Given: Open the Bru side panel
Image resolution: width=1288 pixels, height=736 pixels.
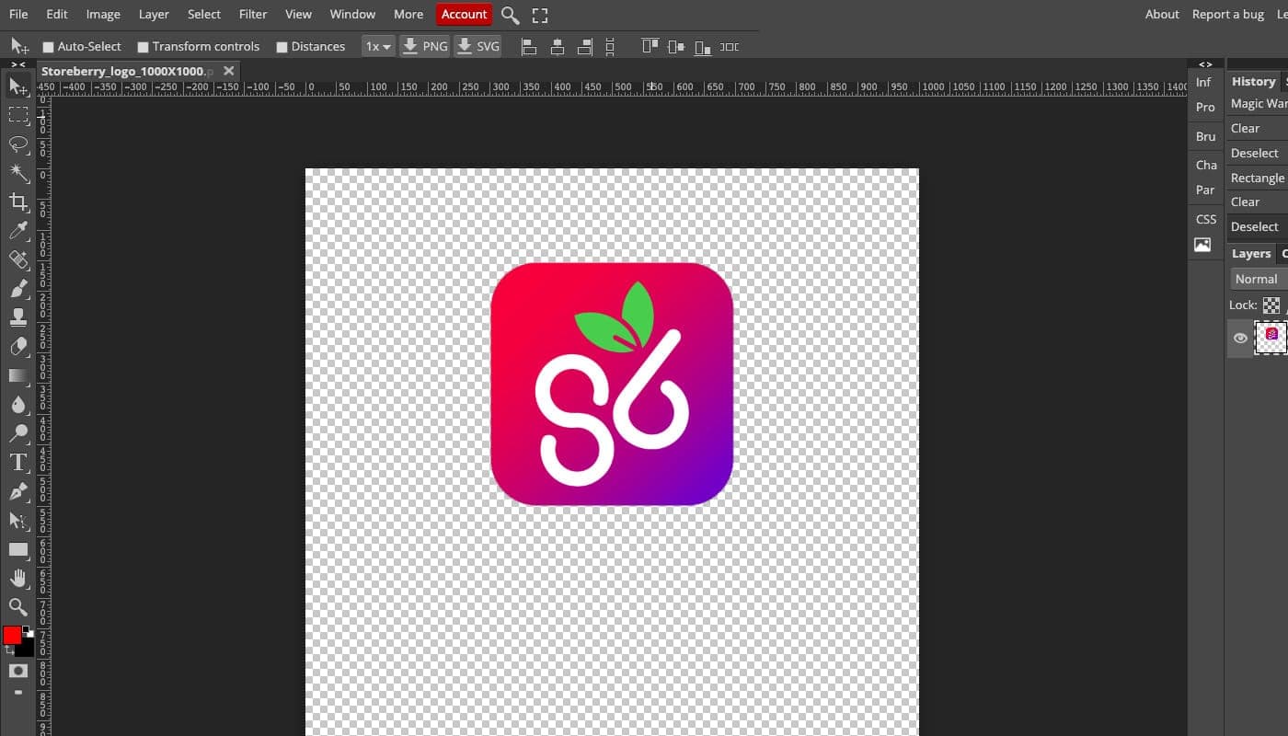Looking at the screenshot, I should [x=1205, y=136].
